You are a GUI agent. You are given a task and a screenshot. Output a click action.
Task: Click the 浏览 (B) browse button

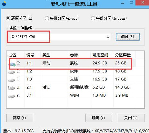pyautogui.click(x=128, y=37)
